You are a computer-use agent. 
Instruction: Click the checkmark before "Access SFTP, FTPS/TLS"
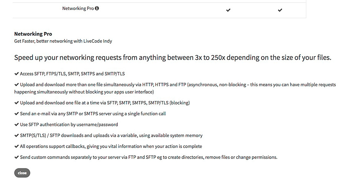(x=16, y=74)
